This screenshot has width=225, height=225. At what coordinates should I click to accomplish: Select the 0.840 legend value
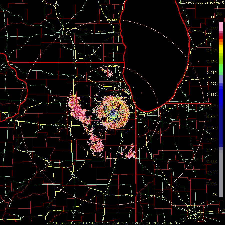click(x=212, y=61)
